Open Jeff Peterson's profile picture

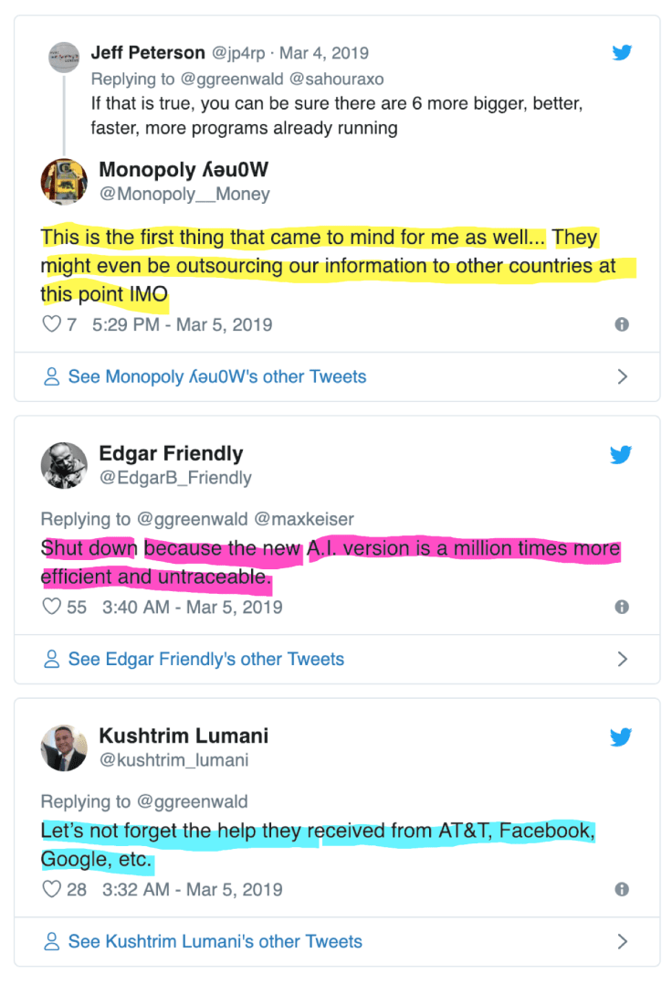[64, 57]
